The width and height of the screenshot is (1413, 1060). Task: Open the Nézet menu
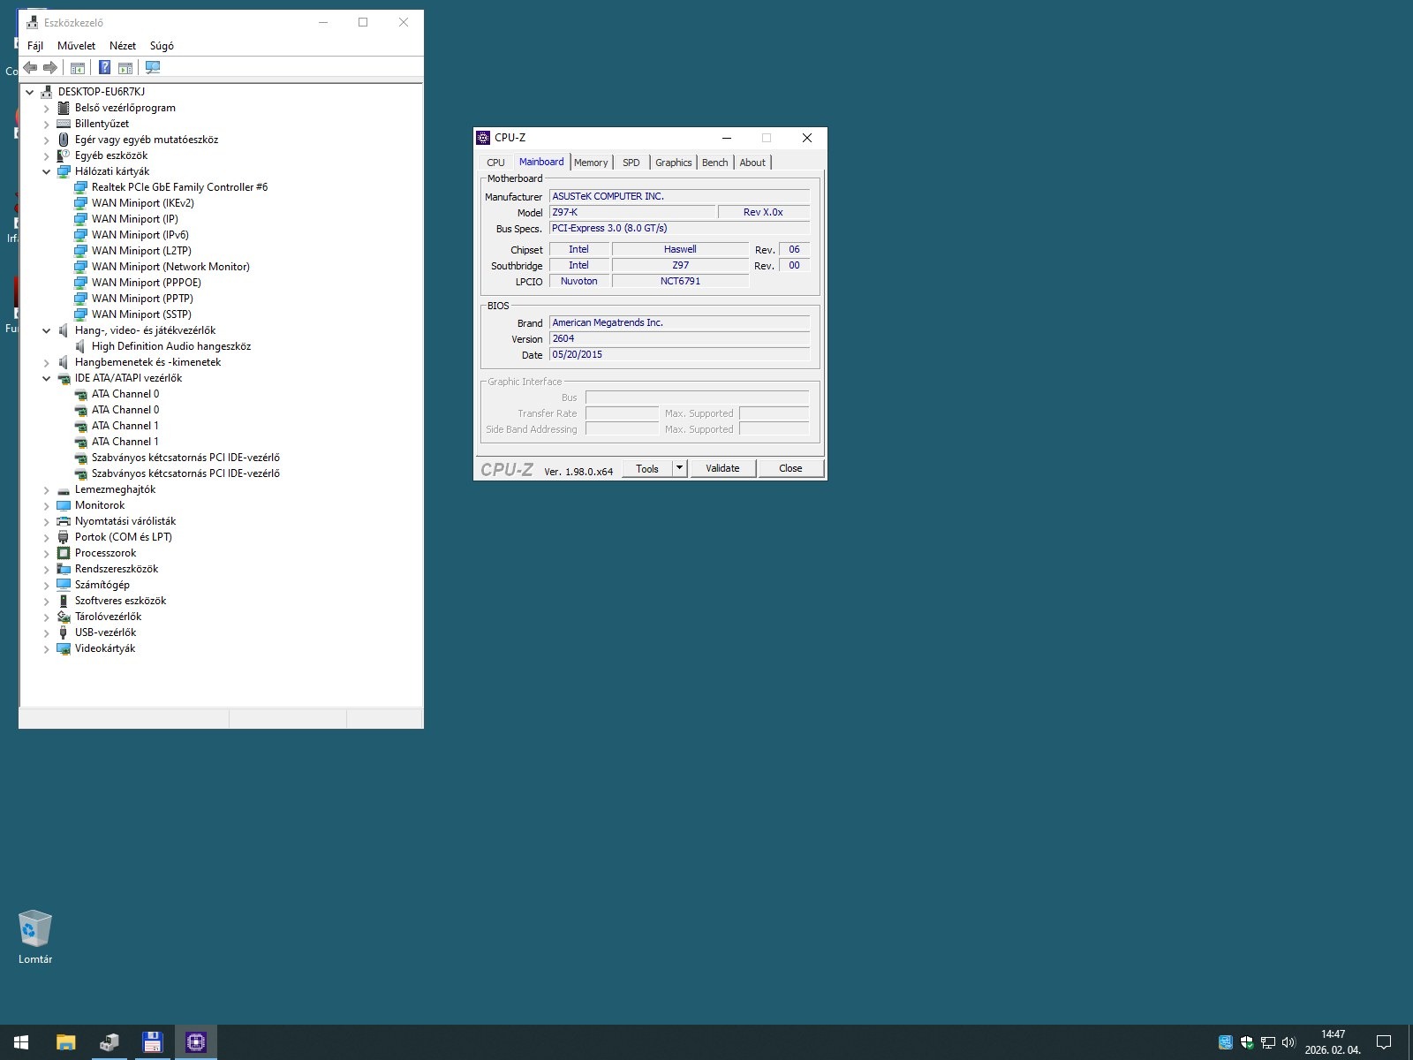[123, 46]
